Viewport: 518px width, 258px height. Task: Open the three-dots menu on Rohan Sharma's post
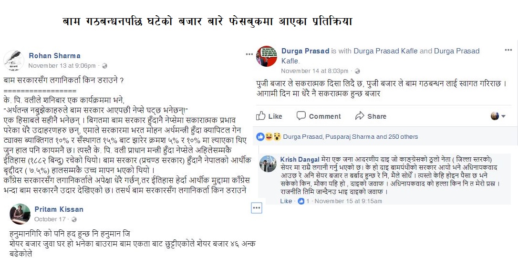pyautogui.click(x=249, y=54)
